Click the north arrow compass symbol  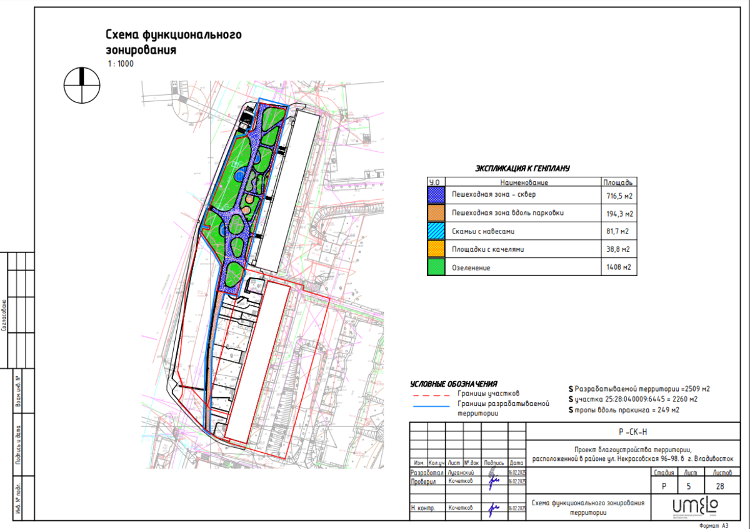[x=82, y=85]
